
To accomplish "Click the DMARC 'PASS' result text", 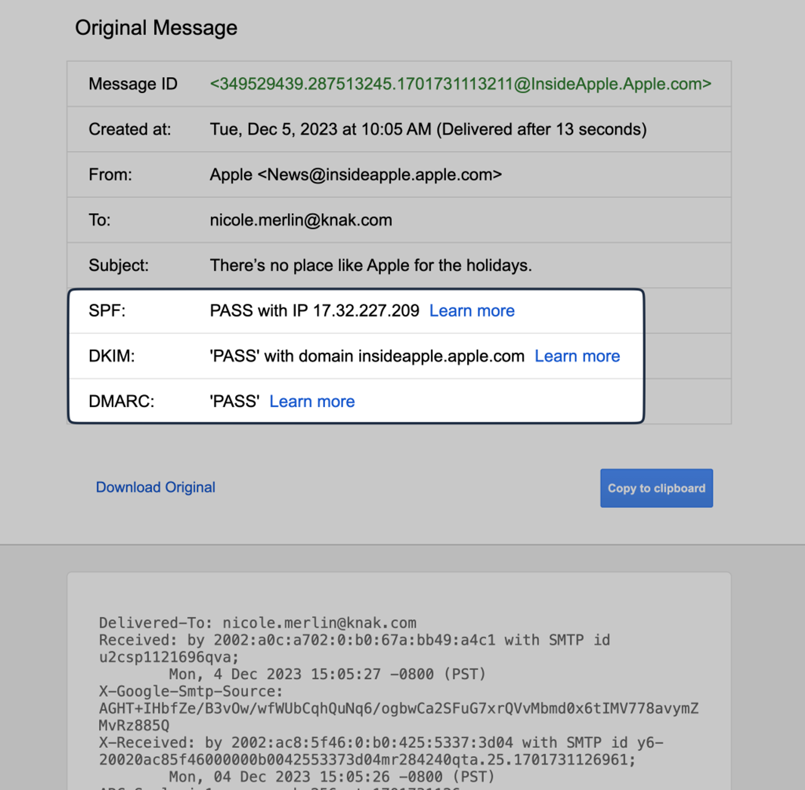I will pyautogui.click(x=234, y=401).
